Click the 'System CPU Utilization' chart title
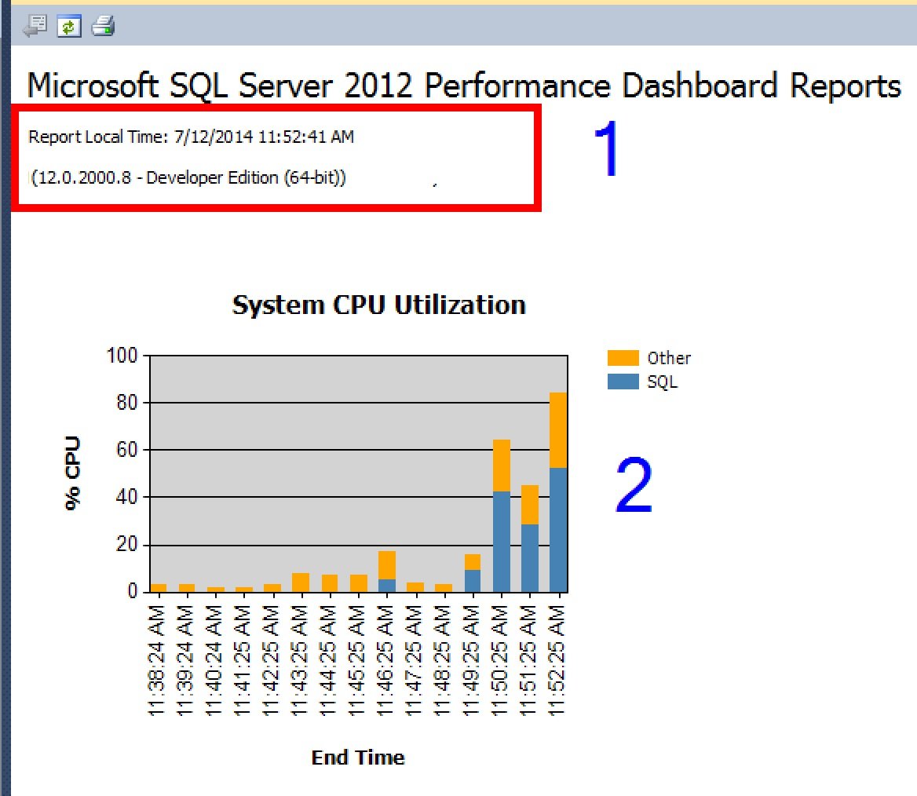Image resolution: width=917 pixels, height=796 pixels. point(379,305)
